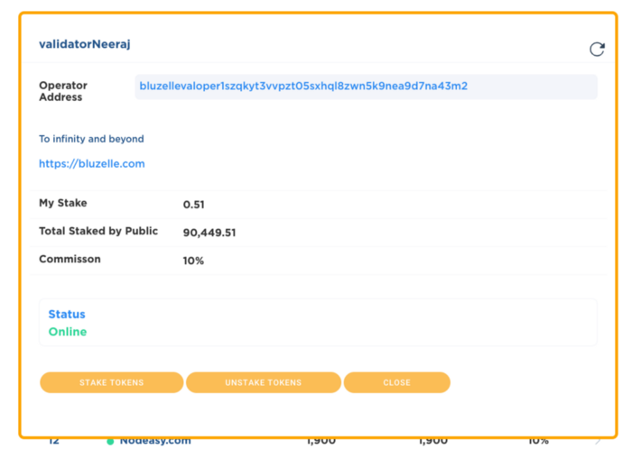Click the refresh icon in the validator dialog

(597, 49)
